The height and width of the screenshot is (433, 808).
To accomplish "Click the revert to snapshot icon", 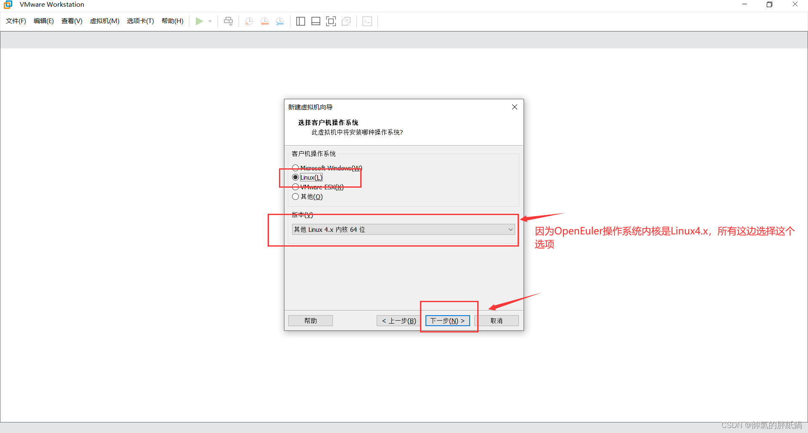I will click(265, 21).
